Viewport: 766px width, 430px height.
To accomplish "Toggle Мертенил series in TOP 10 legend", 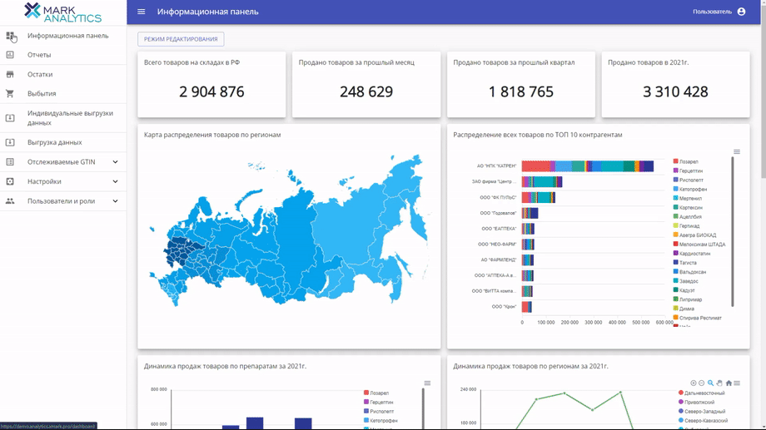I will tap(688, 198).
